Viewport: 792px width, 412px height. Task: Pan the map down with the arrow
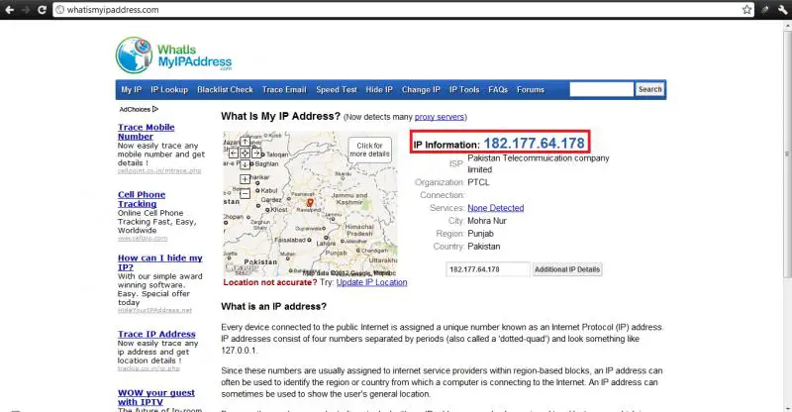click(245, 164)
